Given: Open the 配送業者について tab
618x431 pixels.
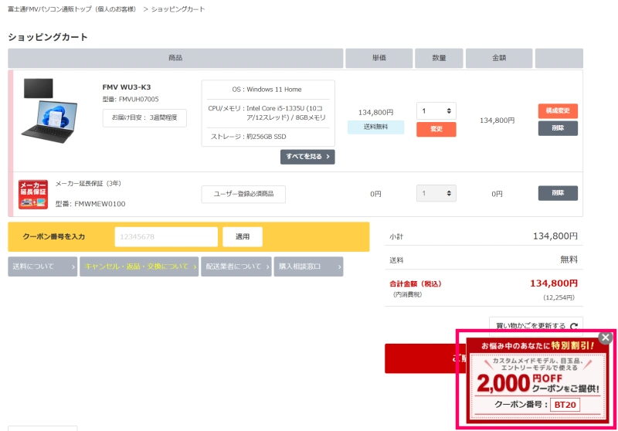Looking at the screenshot, I should pyautogui.click(x=236, y=266).
